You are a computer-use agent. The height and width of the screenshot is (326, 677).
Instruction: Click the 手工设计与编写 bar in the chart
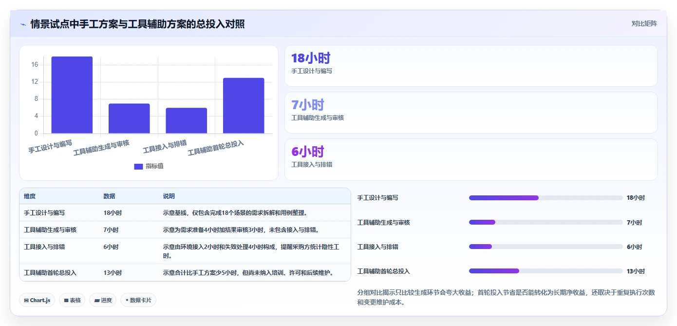click(72, 95)
